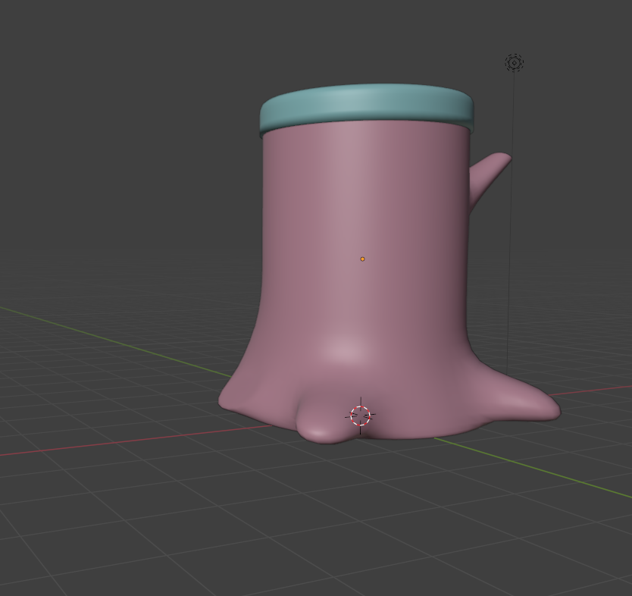Select the teal cap on the stump
632x596 pixels.
(366, 105)
